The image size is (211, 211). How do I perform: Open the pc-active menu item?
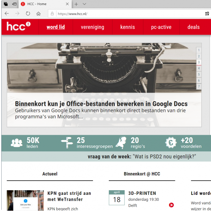coord(161,27)
